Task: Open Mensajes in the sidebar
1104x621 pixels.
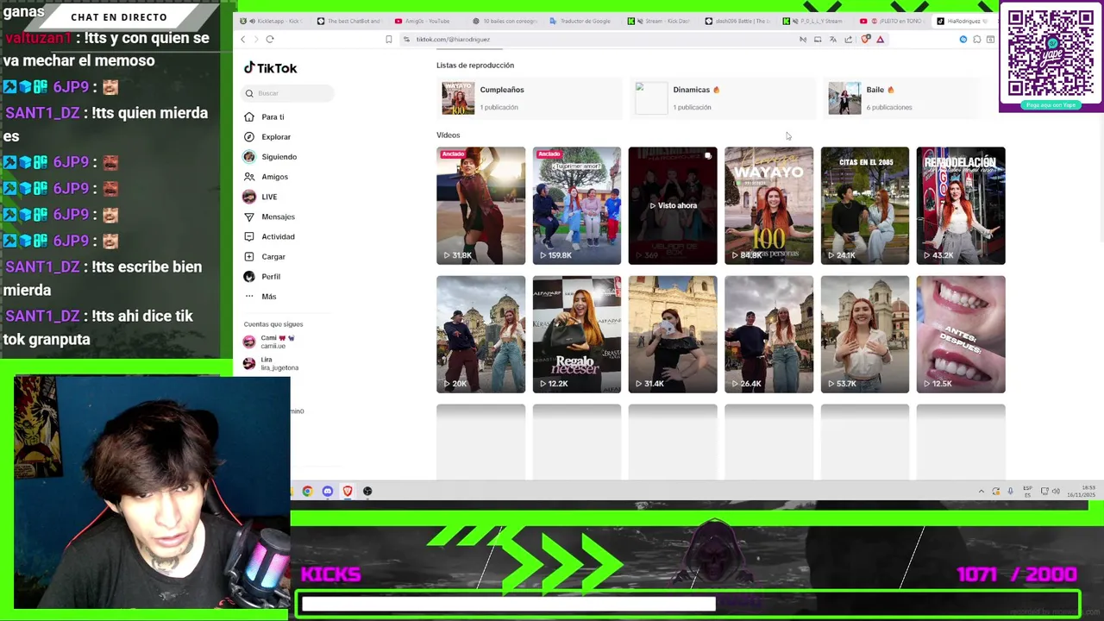Action: click(x=269, y=216)
